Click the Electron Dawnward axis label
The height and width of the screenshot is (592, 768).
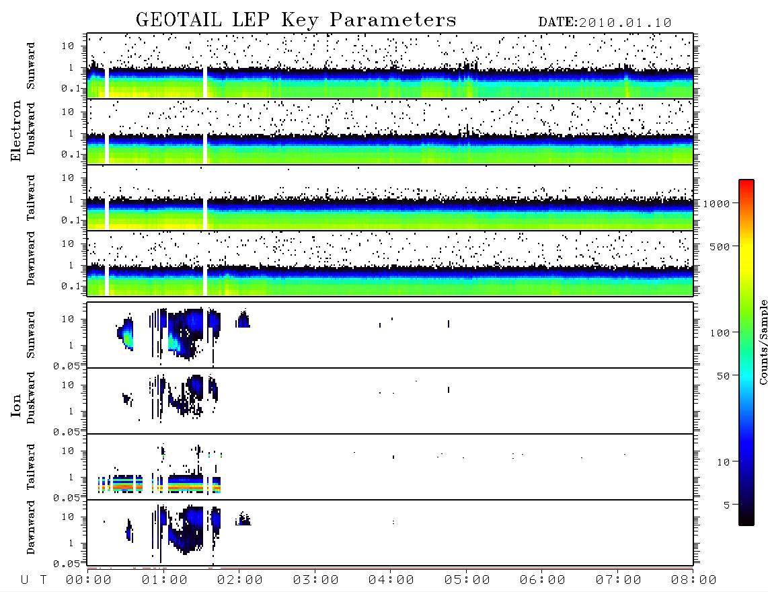click(x=31, y=259)
